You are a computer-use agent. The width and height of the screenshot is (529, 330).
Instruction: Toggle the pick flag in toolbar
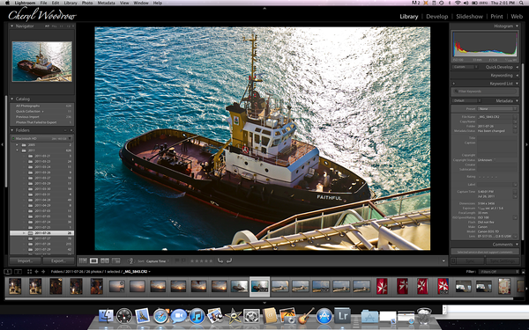[177, 260]
